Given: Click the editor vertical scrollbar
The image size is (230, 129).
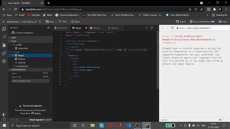Looking at the screenshot, I should (x=158, y=60).
